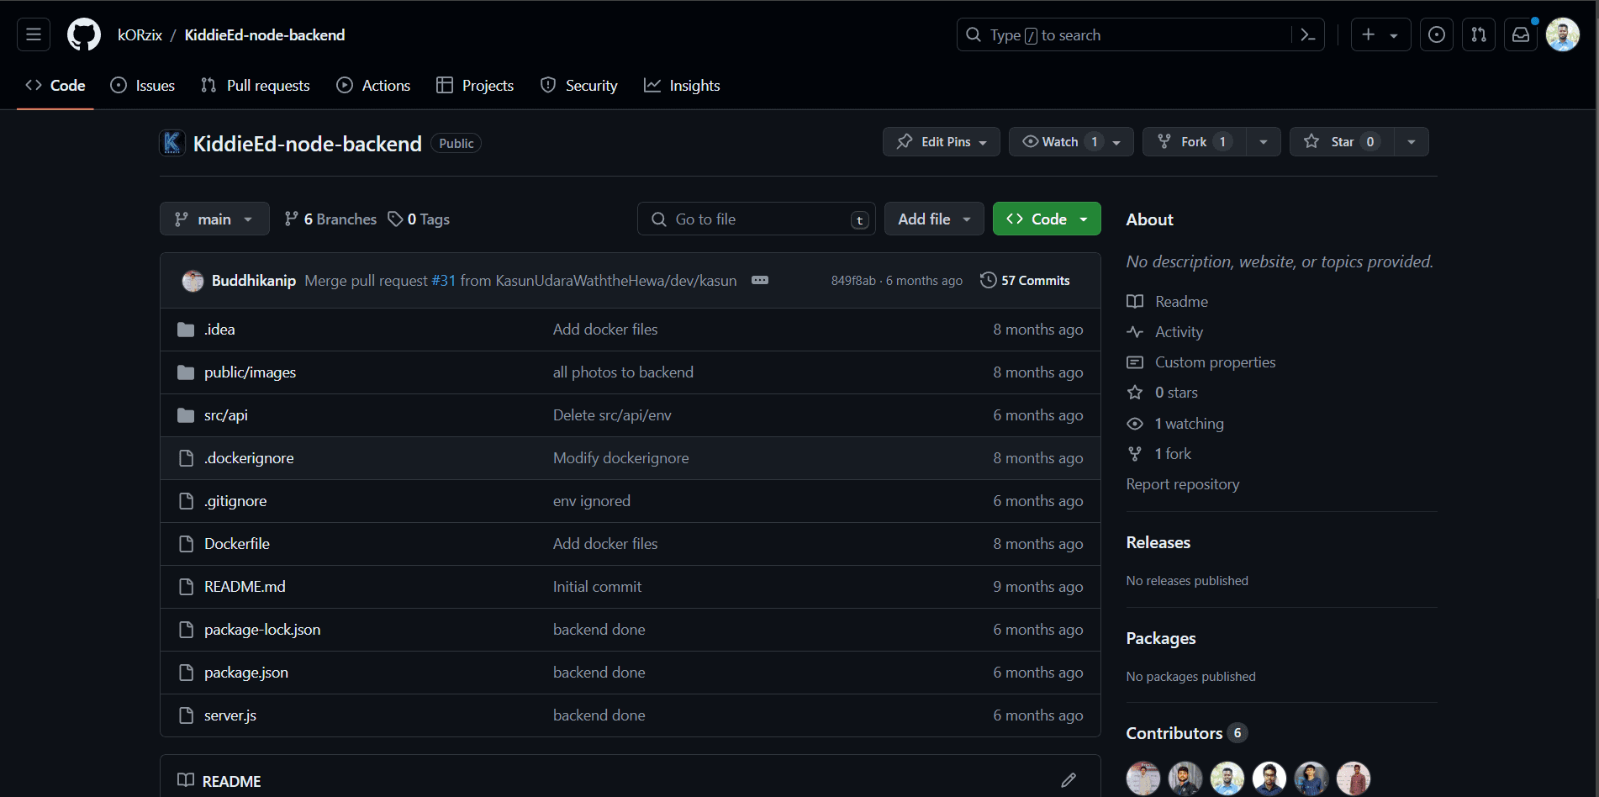The height and width of the screenshot is (797, 1599).
Task: Click the Watch button
Action: (x=1071, y=141)
